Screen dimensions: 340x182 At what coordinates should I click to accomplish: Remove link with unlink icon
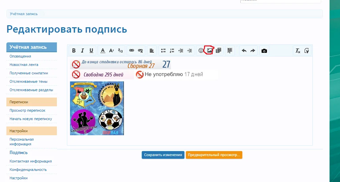click(x=140, y=50)
